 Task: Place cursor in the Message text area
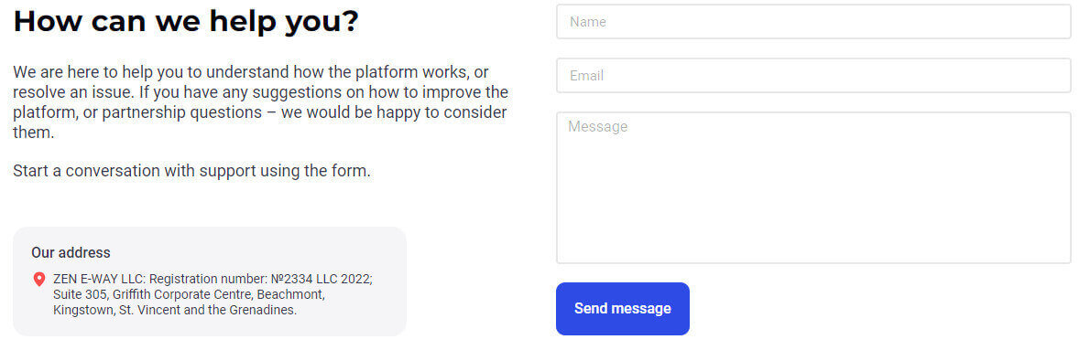(813, 188)
